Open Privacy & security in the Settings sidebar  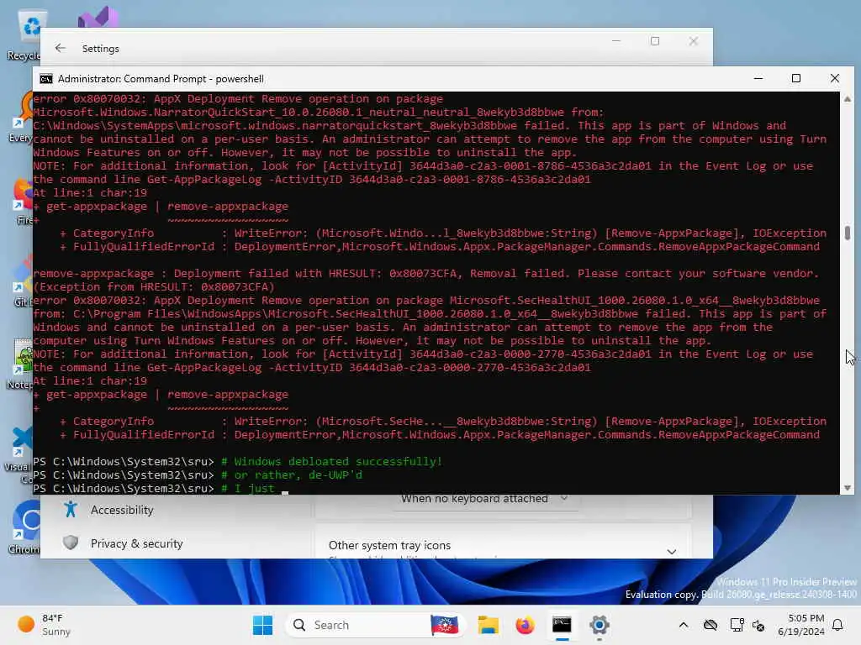click(x=136, y=543)
